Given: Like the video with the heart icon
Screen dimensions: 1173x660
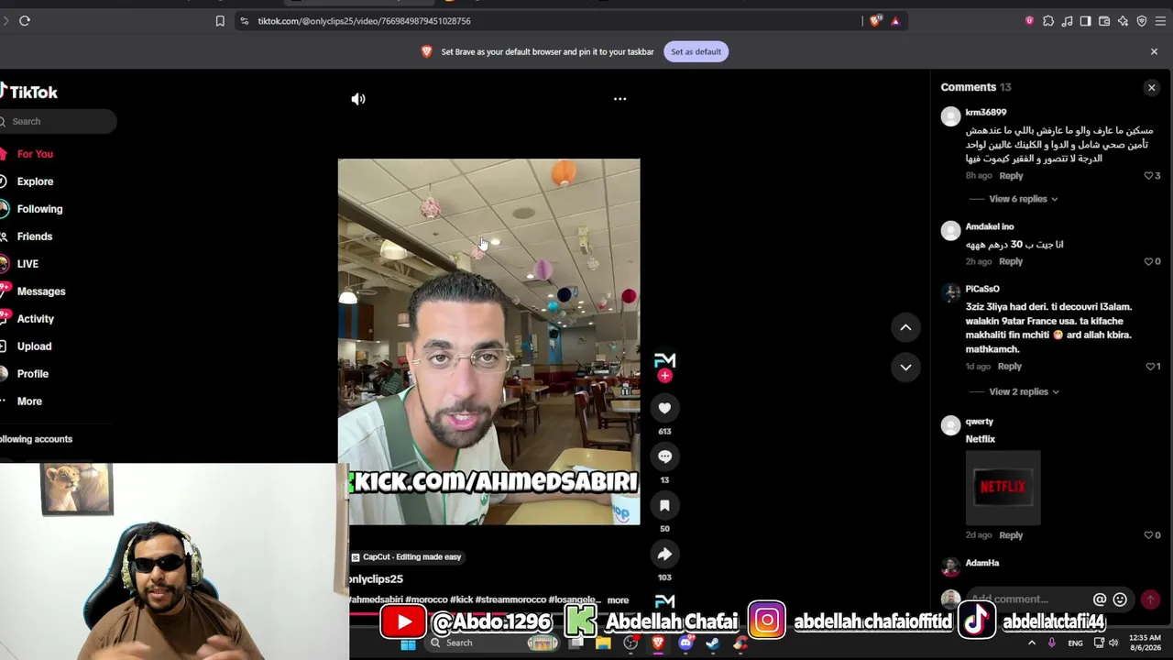Looking at the screenshot, I should [x=664, y=408].
